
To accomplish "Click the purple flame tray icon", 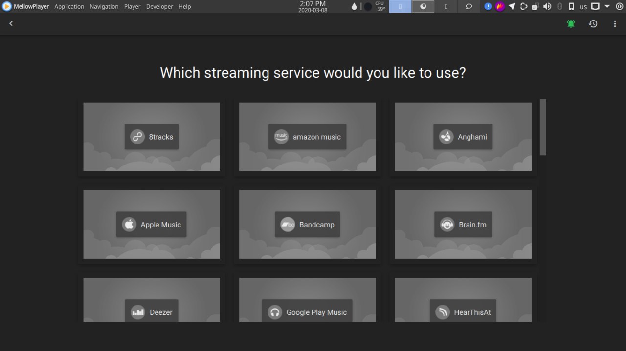I will tap(500, 6).
